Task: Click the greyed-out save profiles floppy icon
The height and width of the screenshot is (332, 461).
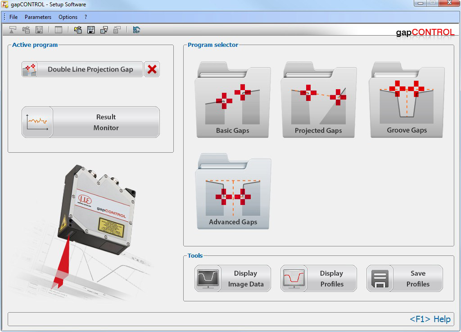Action: (39, 30)
